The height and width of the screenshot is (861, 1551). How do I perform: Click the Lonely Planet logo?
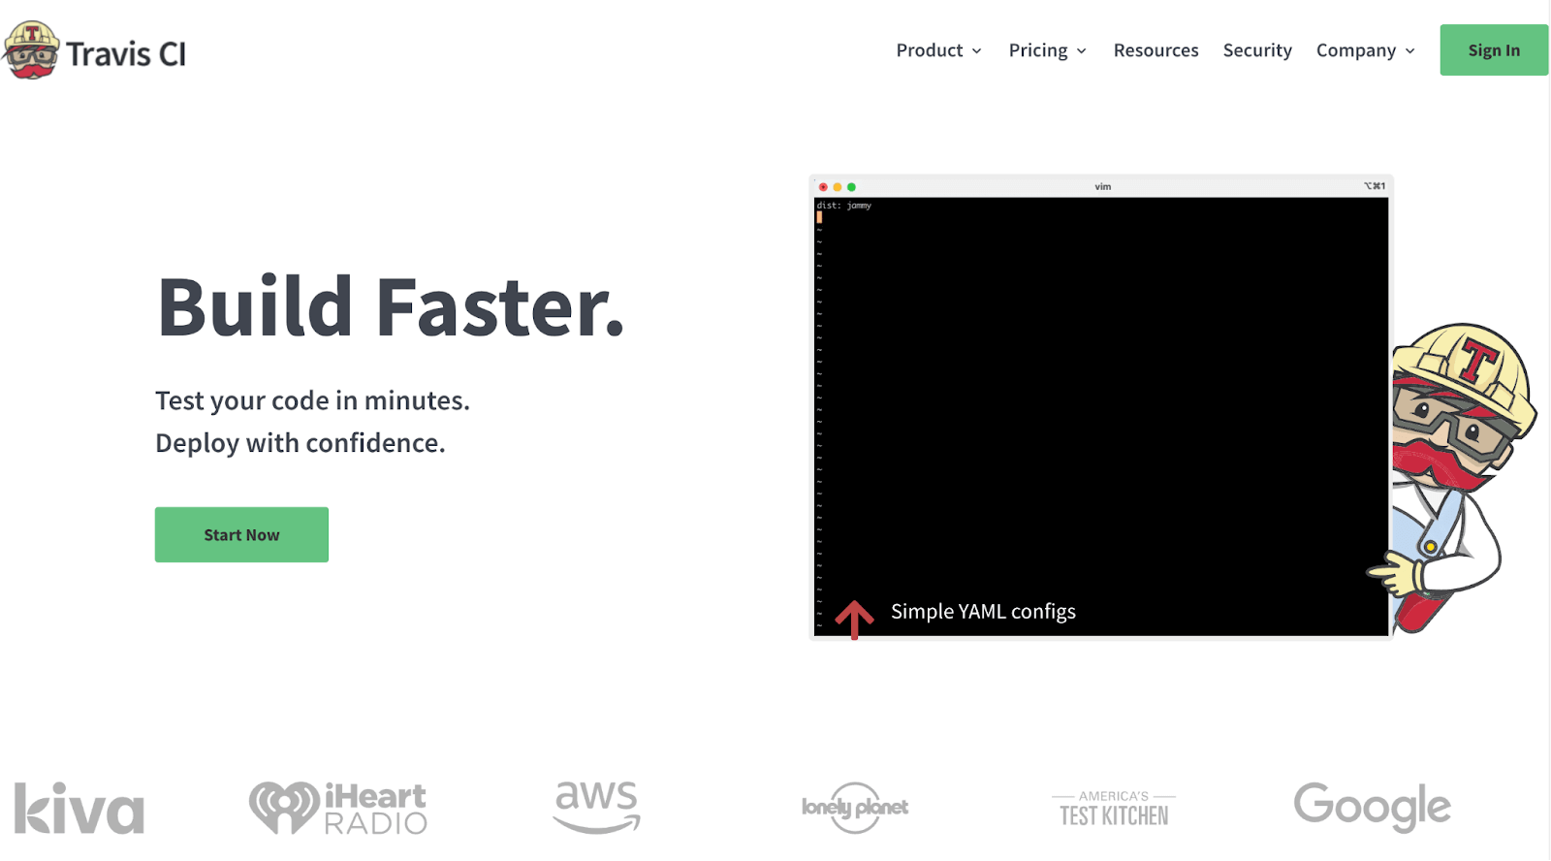click(x=854, y=807)
